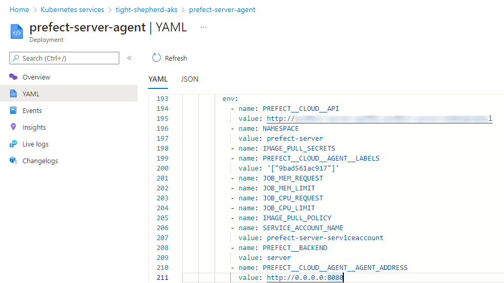Click the 'env:' line in the editor

point(230,99)
